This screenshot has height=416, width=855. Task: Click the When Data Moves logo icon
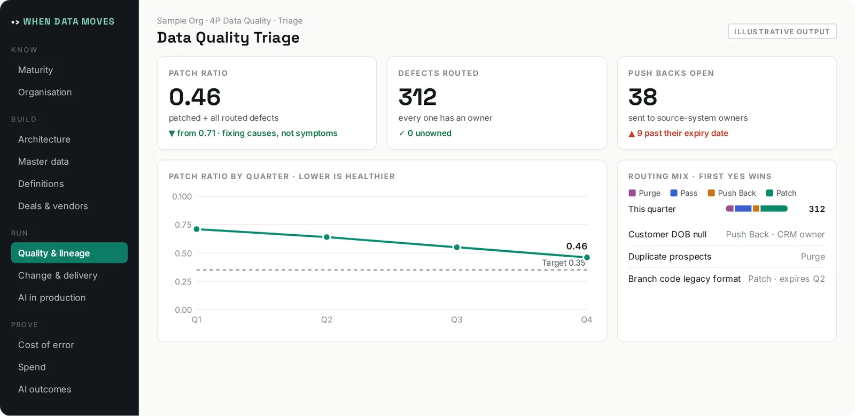pyautogui.click(x=15, y=22)
